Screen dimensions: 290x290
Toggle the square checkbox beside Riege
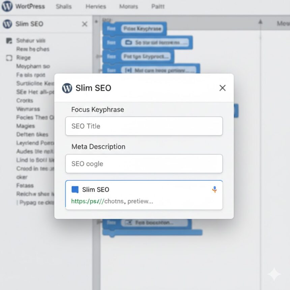[9, 58]
